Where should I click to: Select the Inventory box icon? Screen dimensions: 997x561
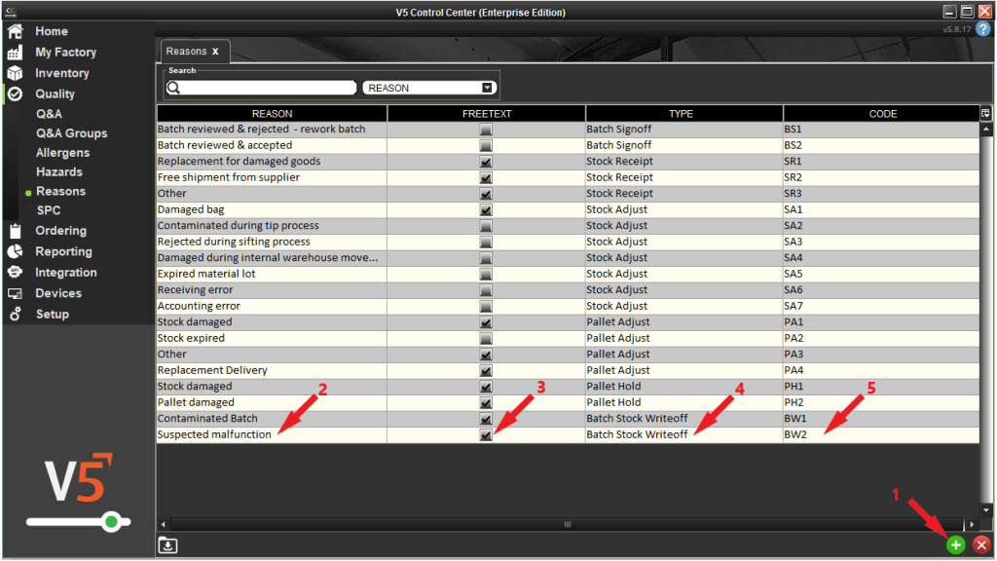[16, 73]
